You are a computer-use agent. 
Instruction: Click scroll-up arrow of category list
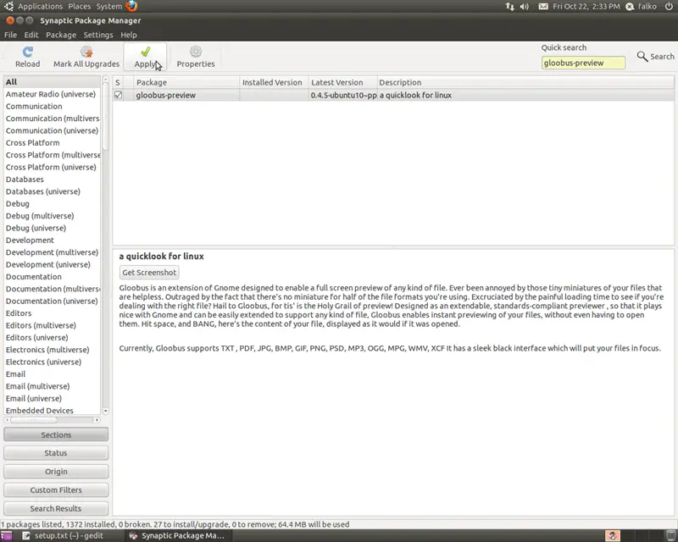point(105,80)
